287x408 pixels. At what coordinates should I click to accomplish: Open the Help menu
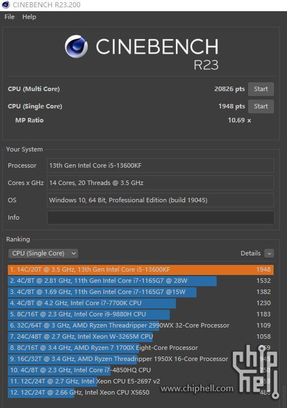pos(29,17)
